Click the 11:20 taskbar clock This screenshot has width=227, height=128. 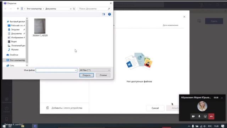[216, 126]
